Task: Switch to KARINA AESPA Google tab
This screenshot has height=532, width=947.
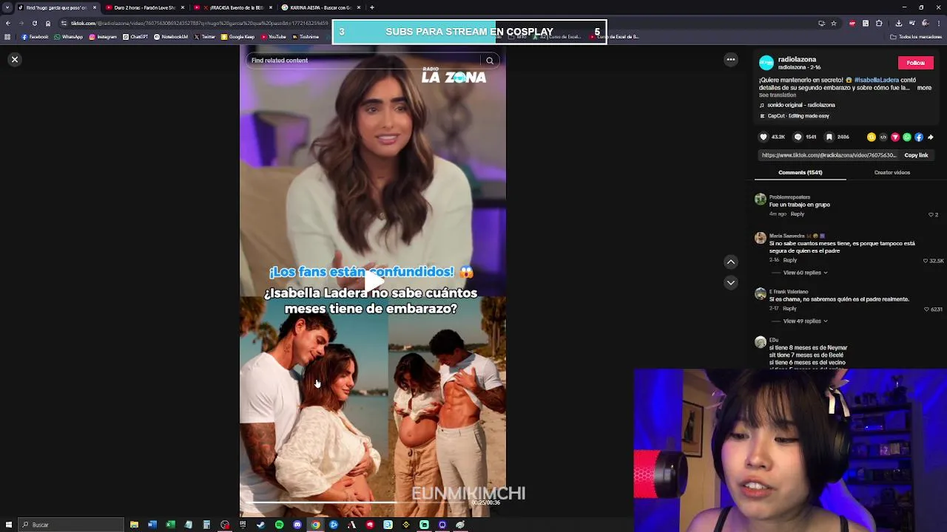Action: click(320, 7)
